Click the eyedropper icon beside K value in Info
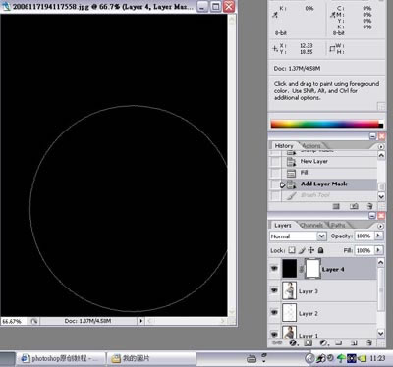 pyautogui.click(x=275, y=15)
